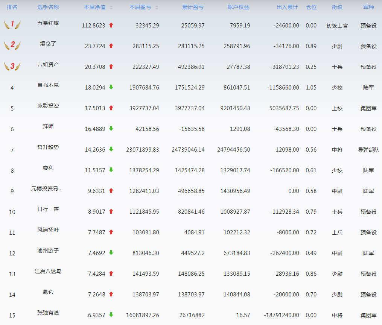
Task: Click red up arrow in 风清扬叶 row
Action: click(x=111, y=232)
